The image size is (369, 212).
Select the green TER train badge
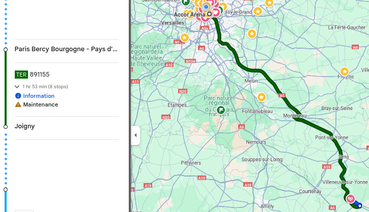[x=21, y=75]
